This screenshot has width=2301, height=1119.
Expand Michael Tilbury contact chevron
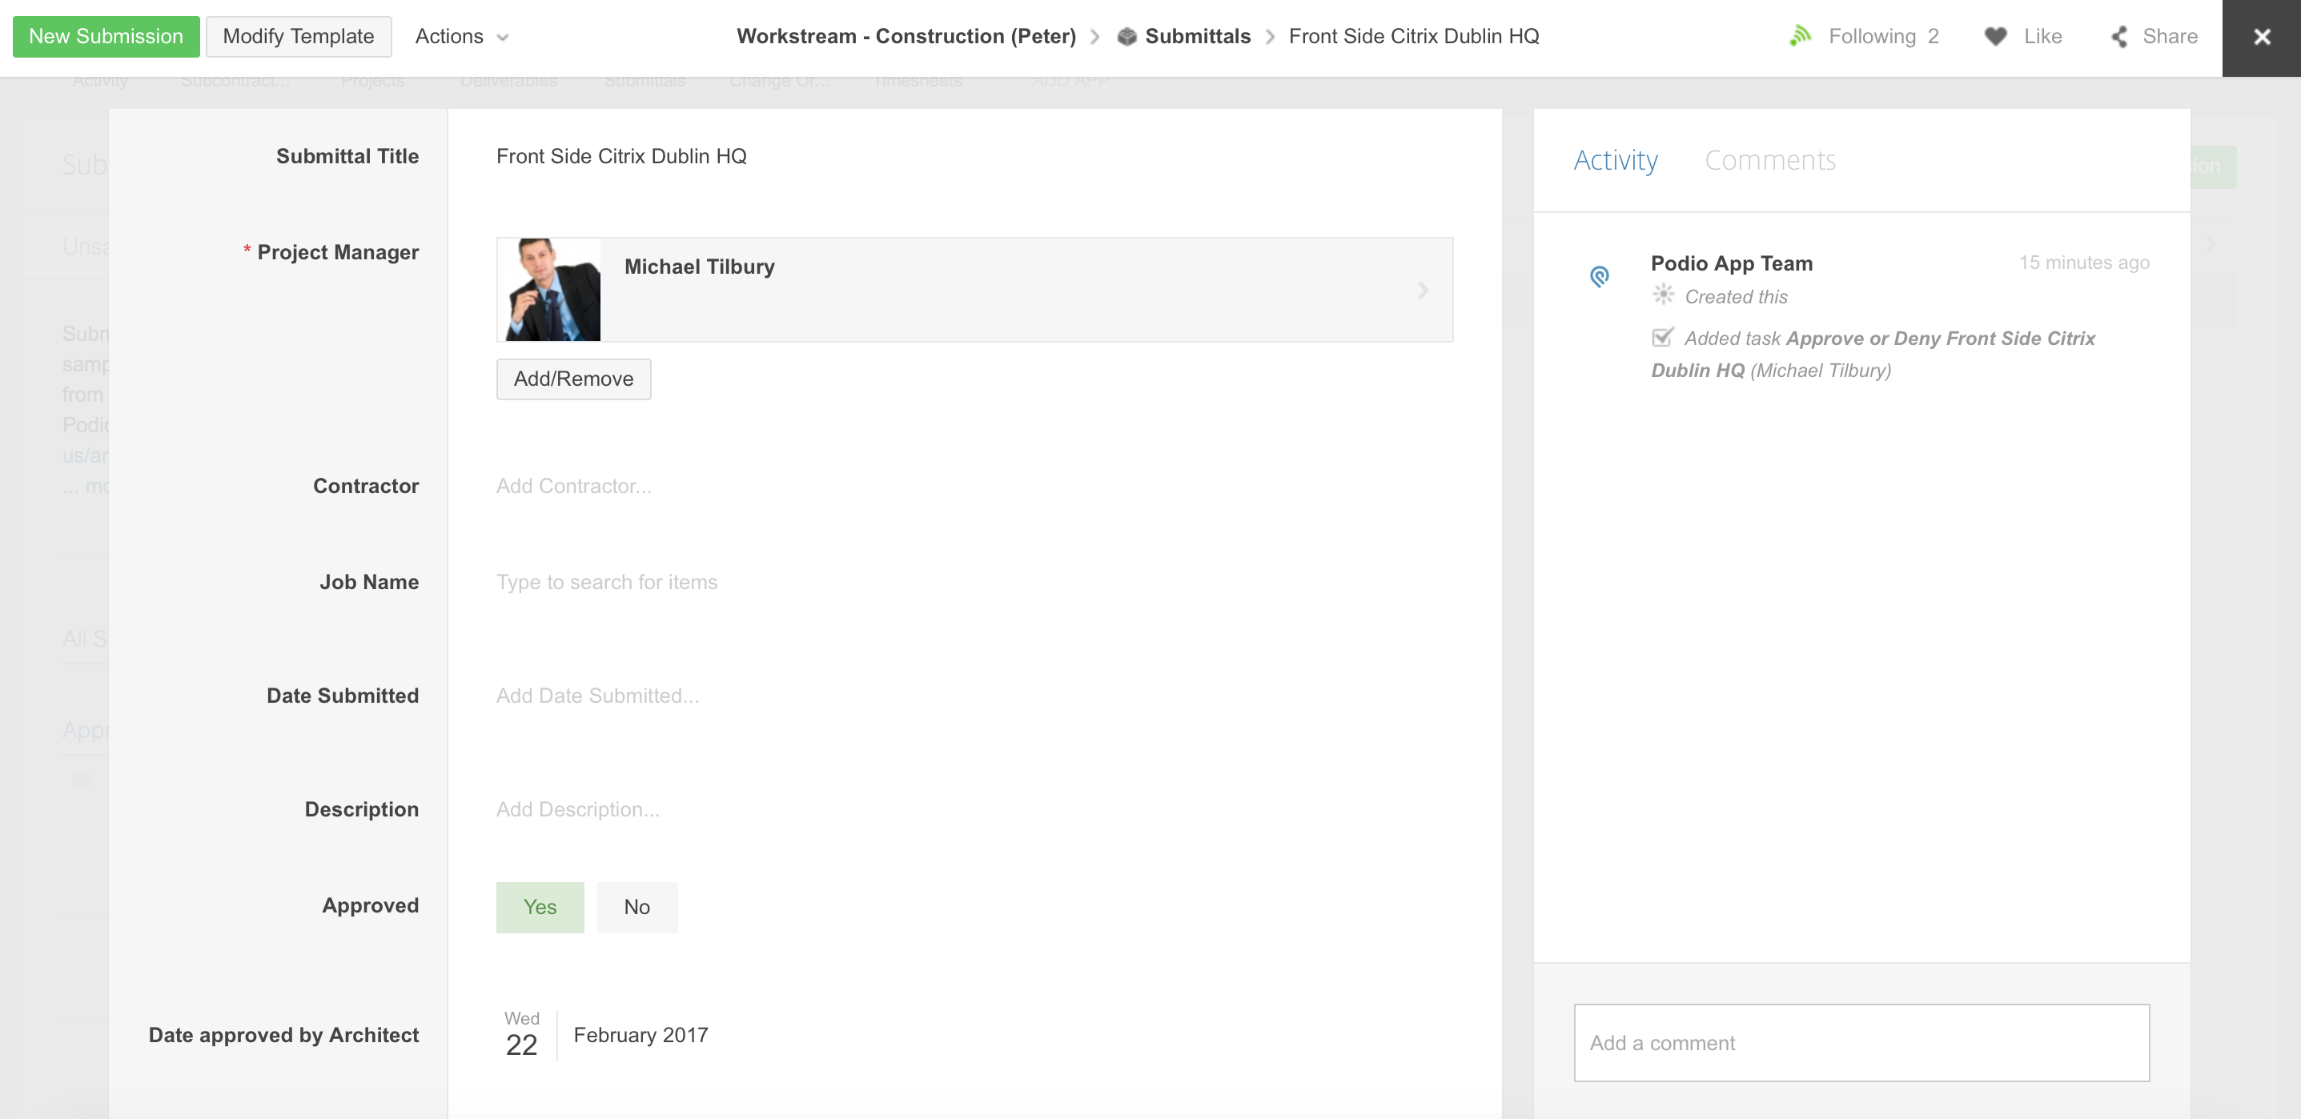click(1423, 291)
